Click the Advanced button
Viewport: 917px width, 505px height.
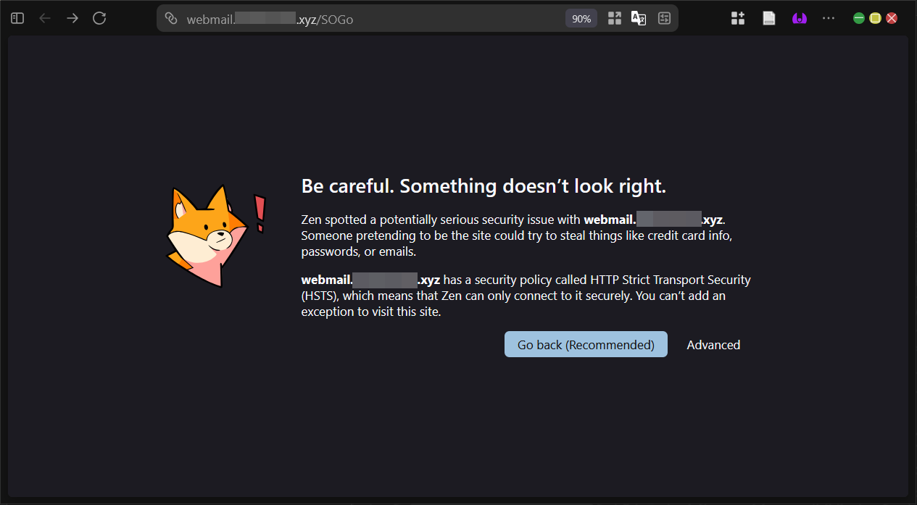coord(713,345)
